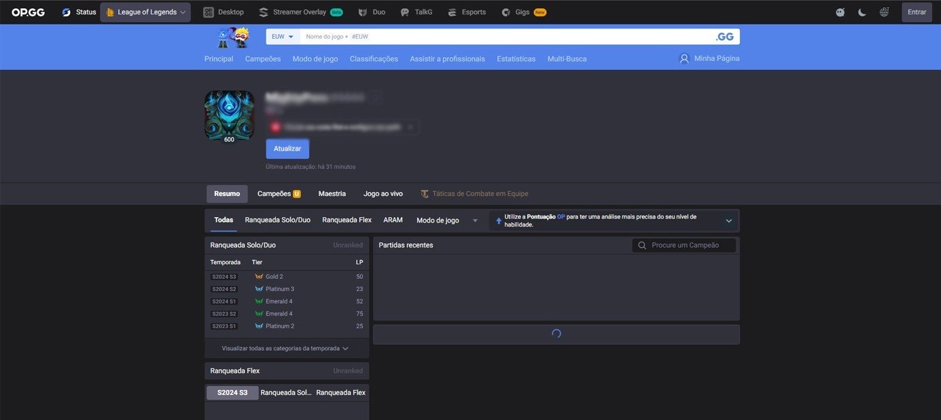Open the League of Legends game dropdown

(145, 12)
